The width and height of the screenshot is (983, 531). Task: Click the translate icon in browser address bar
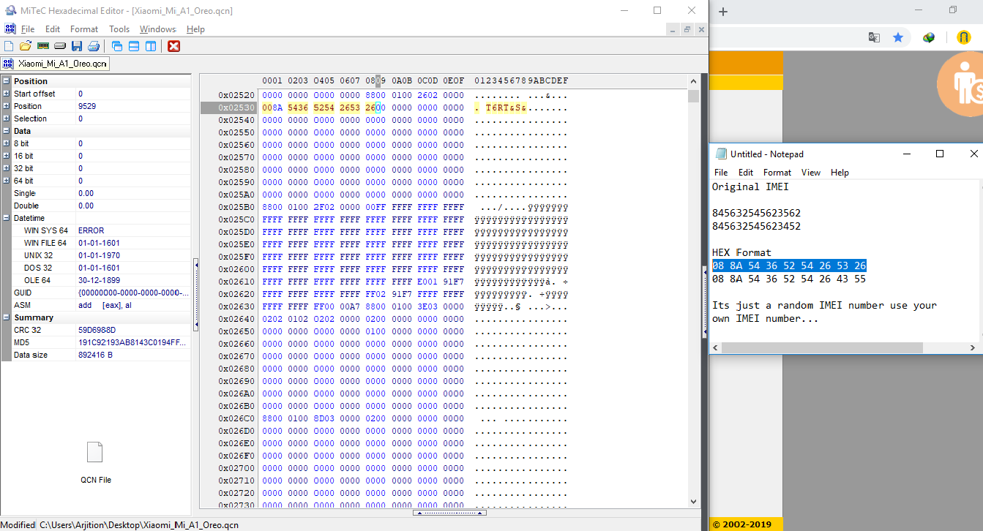click(x=874, y=37)
